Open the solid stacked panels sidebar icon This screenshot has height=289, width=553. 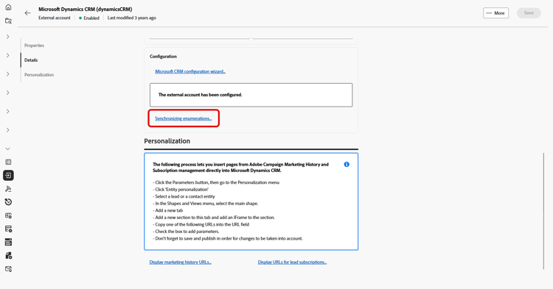pyautogui.click(x=8, y=242)
